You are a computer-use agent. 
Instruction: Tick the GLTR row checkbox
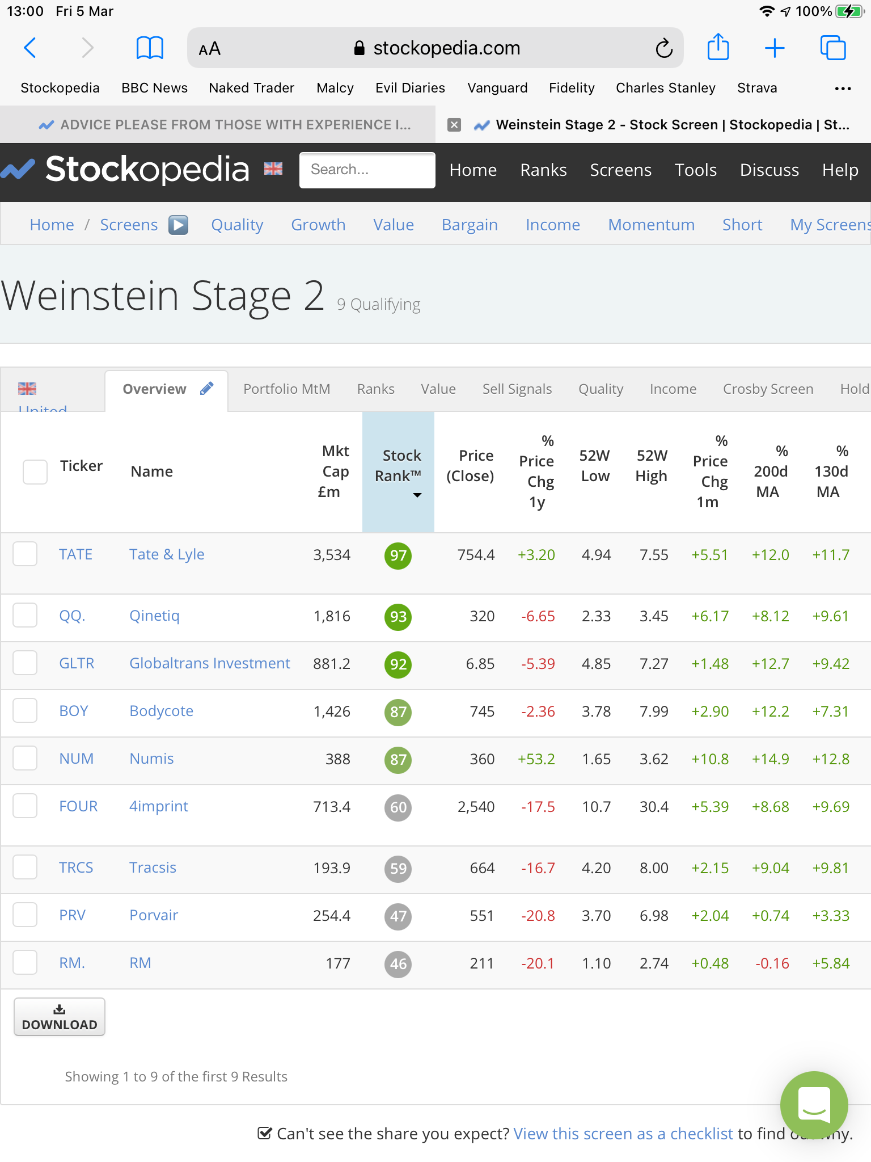pos(25,663)
